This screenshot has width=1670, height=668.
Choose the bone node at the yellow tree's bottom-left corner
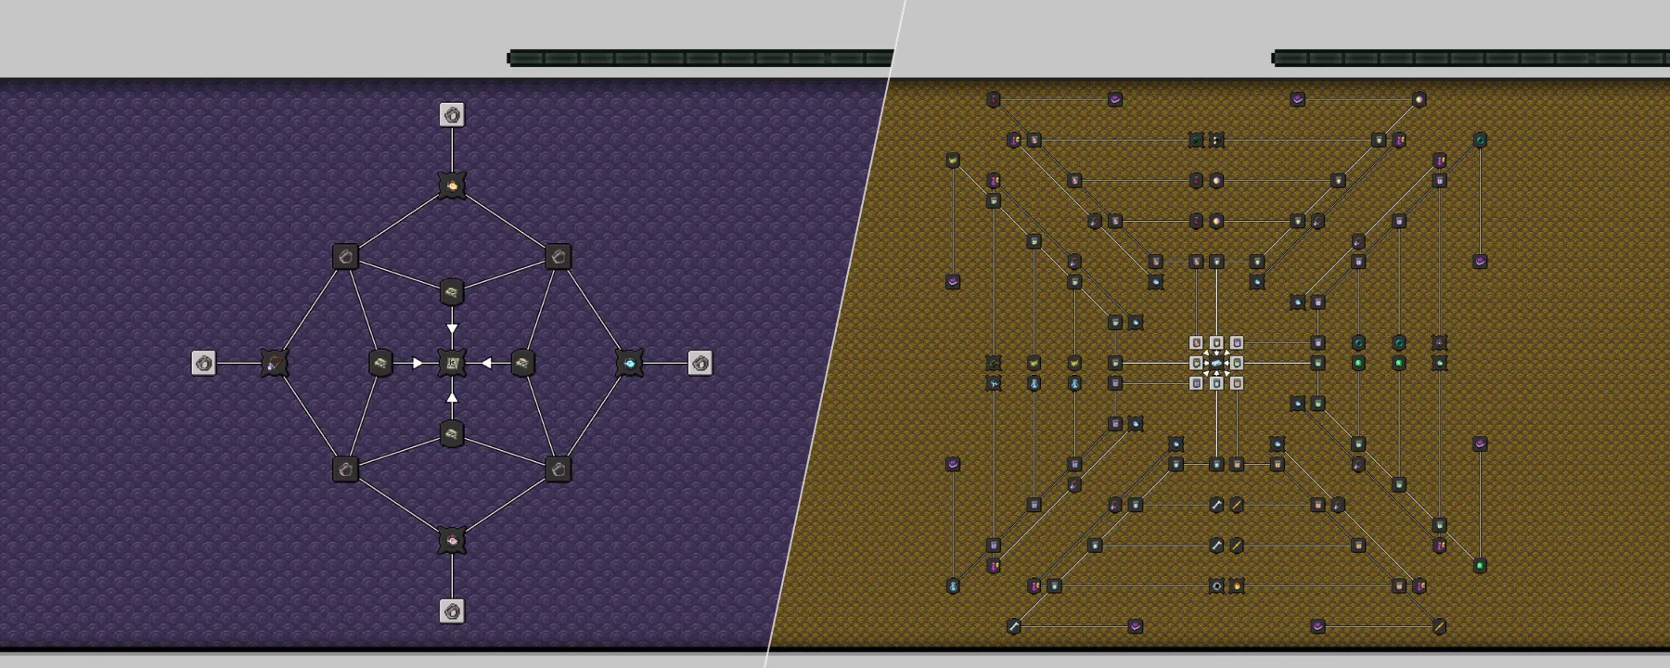coord(1014,627)
